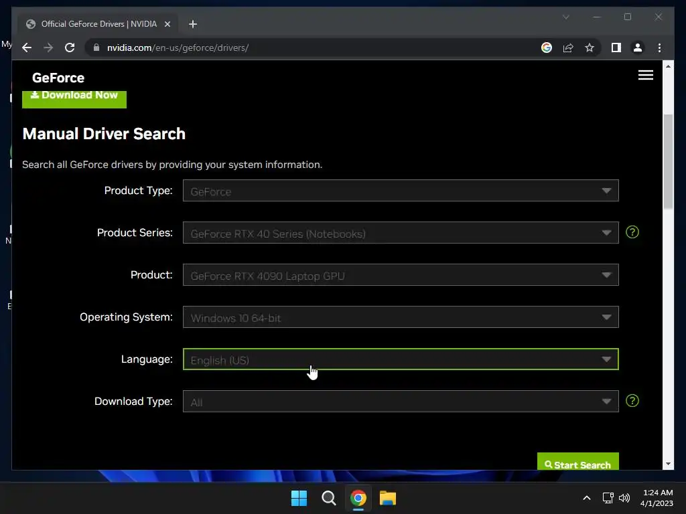Open the Product Series dropdown
This screenshot has height=514, width=686.
(x=401, y=232)
